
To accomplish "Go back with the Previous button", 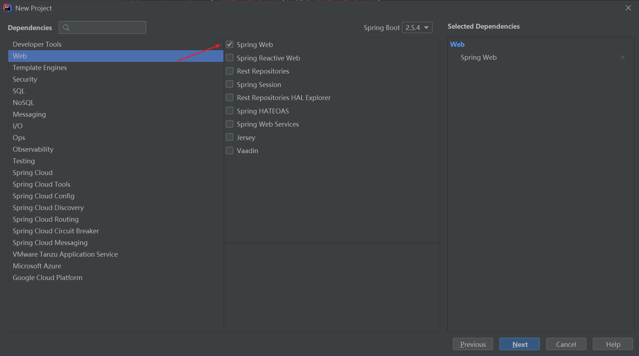I will pos(473,344).
